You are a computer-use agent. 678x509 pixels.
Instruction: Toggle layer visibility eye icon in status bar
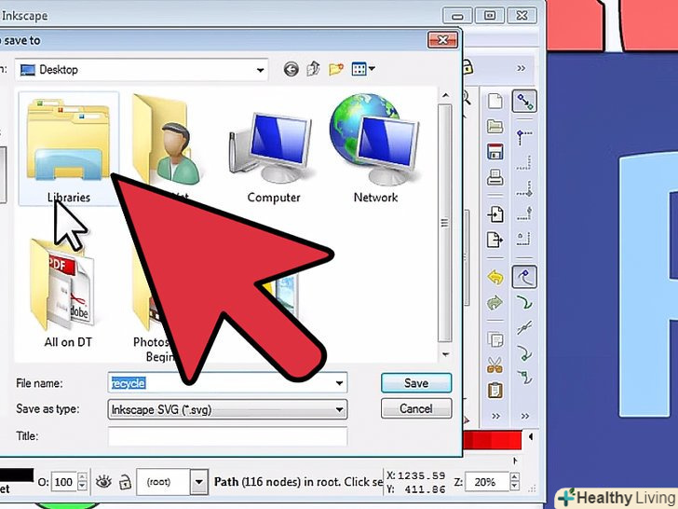coord(103,482)
